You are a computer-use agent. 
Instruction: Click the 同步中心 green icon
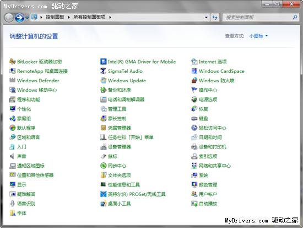click(x=104, y=166)
